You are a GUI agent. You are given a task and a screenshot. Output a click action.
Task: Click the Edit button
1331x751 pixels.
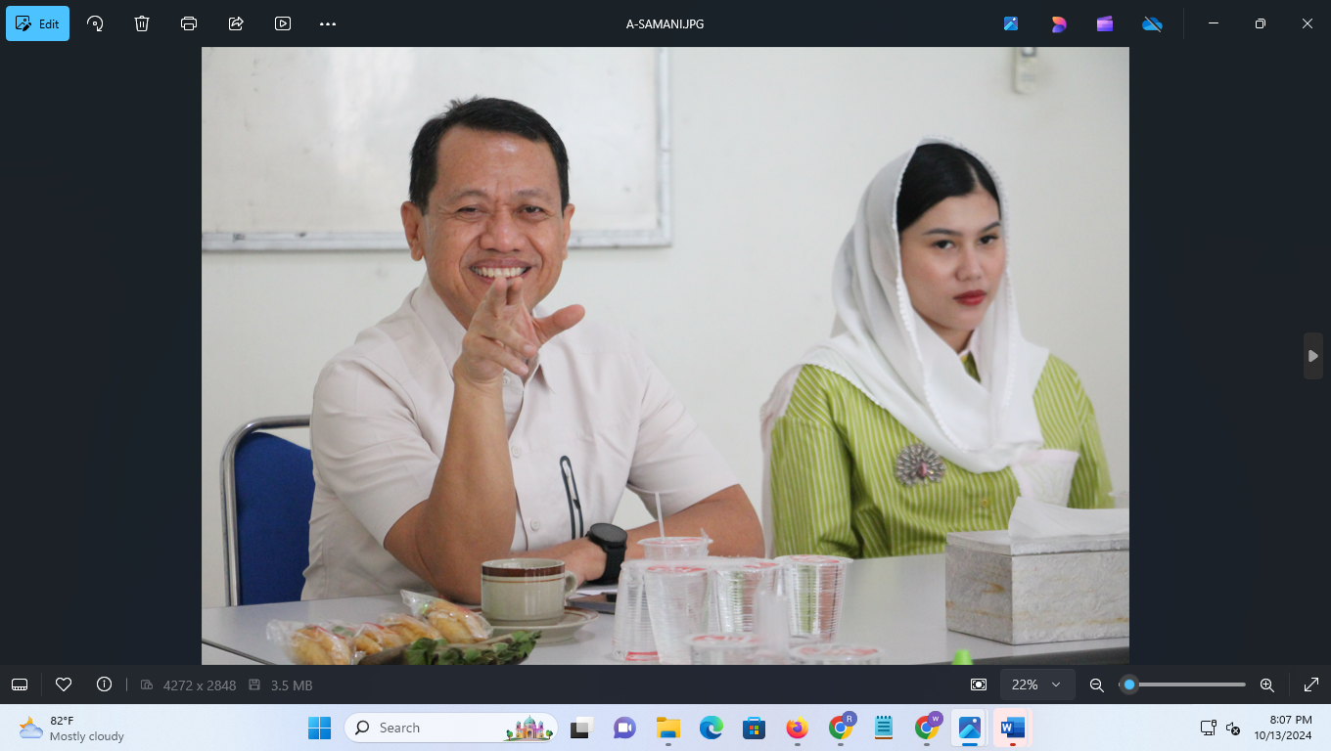point(37,22)
